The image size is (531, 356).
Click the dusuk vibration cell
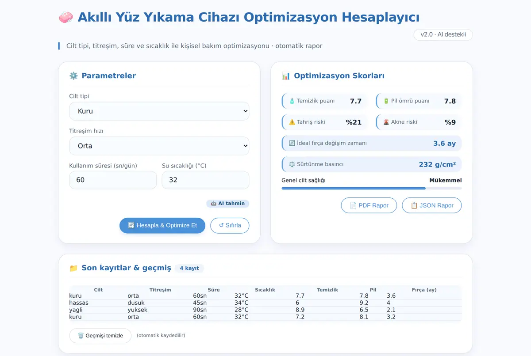(136, 303)
